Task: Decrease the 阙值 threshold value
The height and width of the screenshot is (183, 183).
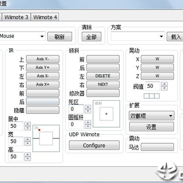Action: (x=164, y=88)
